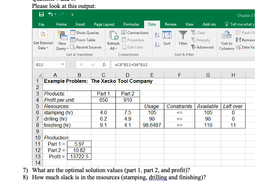Viewport: 265px width, 186px height.
Task: Click the Tell me what you want box
Action: (240, 24)
